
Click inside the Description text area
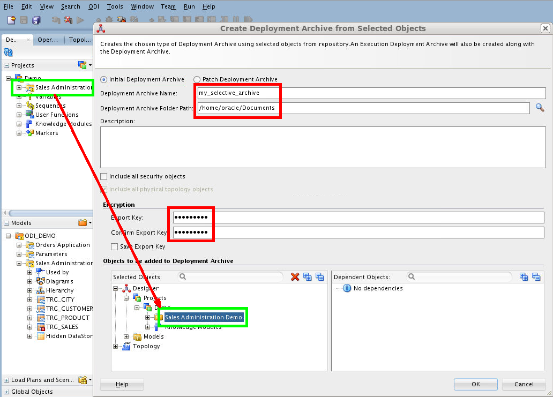tap(322, 147)
